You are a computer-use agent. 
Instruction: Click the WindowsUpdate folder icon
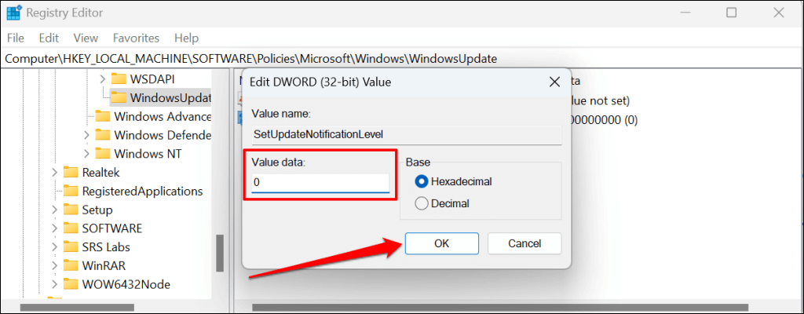click(x=119, y=98)
